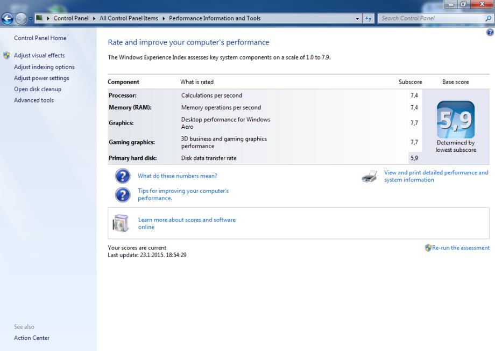Click the software box icon beside Learn more
This screenshot has width=495, height=351.
(x=121, y=223)
